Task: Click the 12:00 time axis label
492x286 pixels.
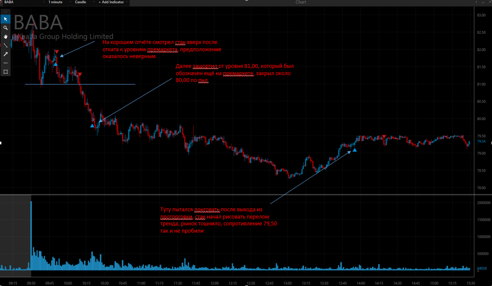Action: pos(214,283)
